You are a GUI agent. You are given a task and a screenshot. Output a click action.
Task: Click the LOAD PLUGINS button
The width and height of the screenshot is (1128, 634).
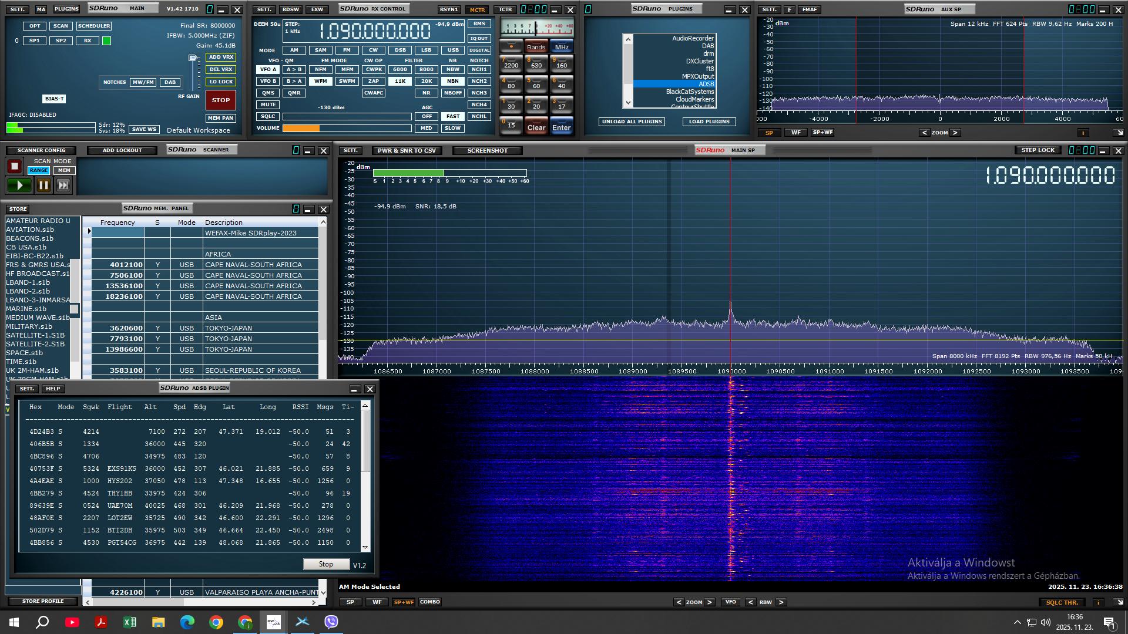pos(709,122)
